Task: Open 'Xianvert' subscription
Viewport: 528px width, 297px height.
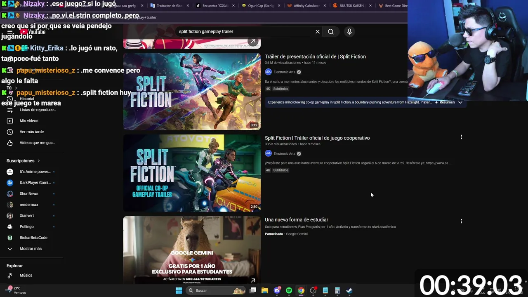Action: pyautogui.click(x=27, y=216)
